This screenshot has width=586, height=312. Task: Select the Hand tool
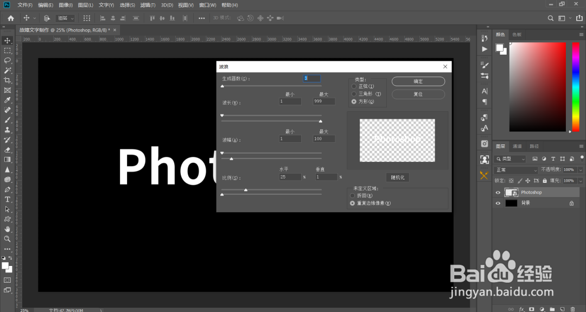[x=7, y=229]
